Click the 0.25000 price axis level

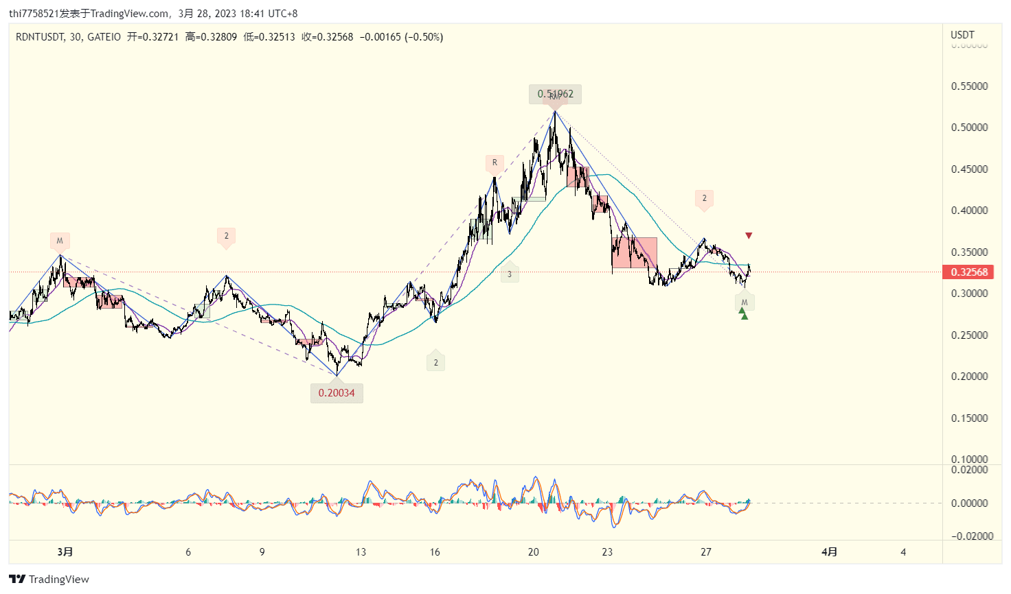(x=969, y=335)
